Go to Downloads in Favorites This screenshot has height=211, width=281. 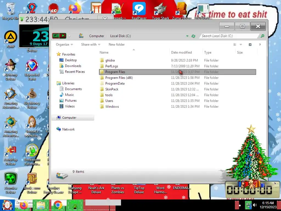[x=70, y=66]
